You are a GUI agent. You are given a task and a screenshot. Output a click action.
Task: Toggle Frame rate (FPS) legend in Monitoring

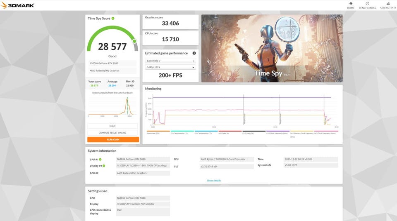(x=158, y=132)
